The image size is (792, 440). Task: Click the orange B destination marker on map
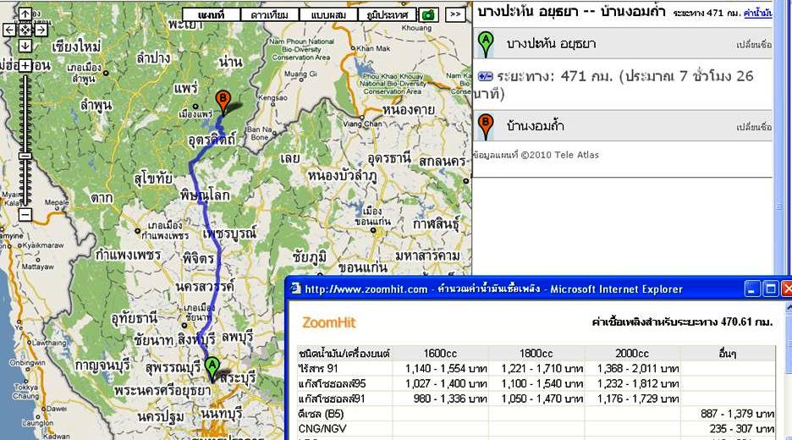pos(223,101)
